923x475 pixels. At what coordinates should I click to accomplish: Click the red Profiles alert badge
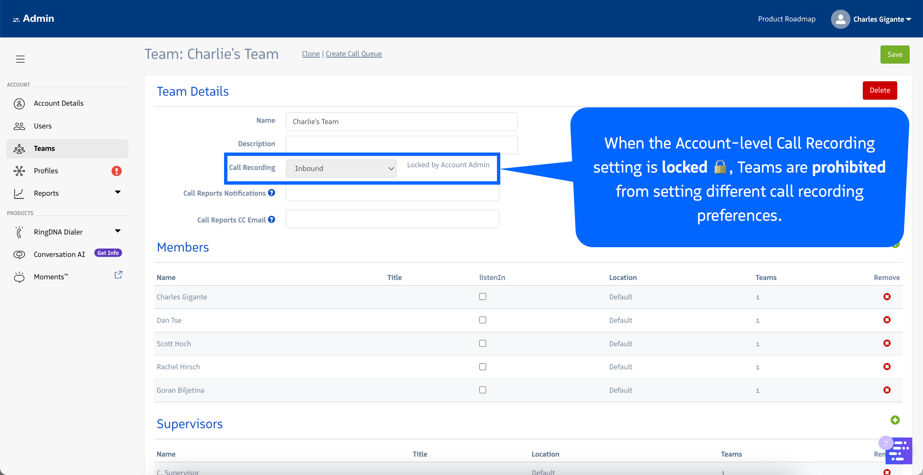point(116,171)
